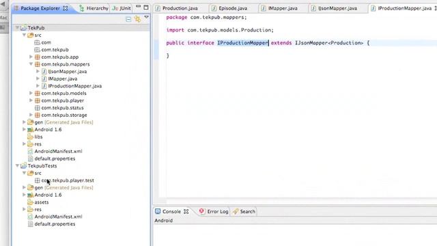
Task: Collapse the com.tekpub.mappers package
Action: tap(31, 64)
